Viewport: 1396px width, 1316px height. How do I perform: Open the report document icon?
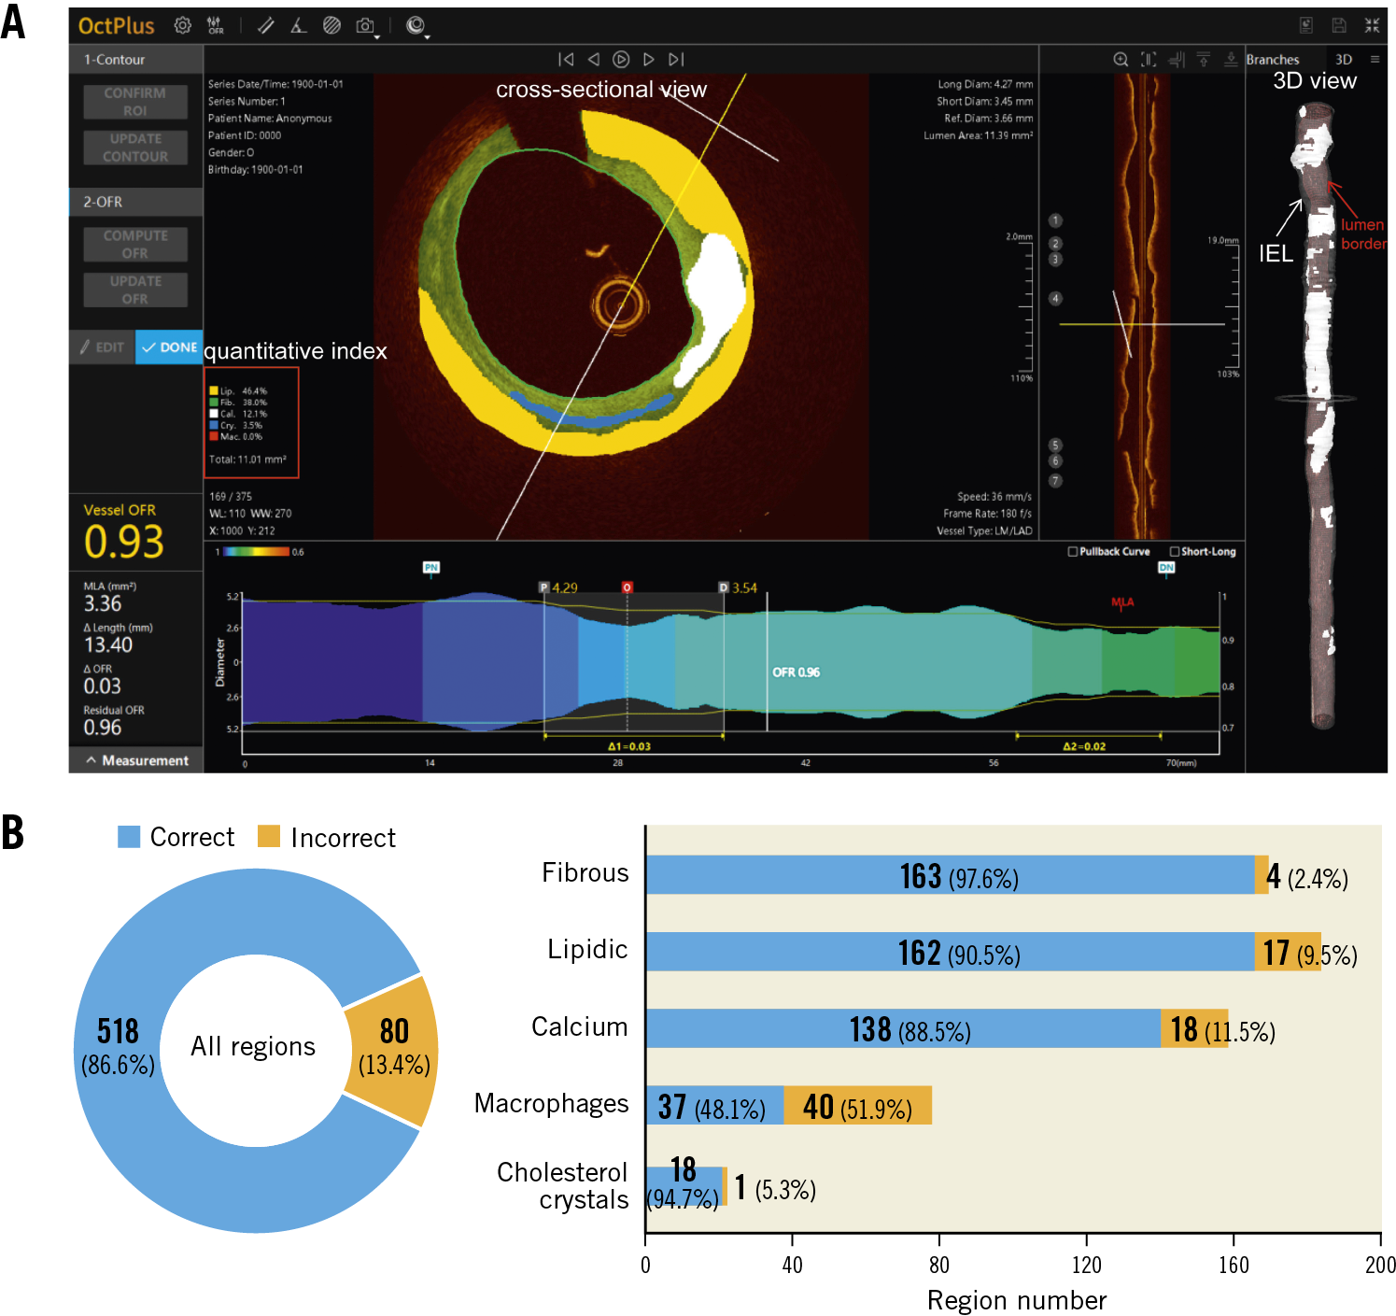[1306, 26]
